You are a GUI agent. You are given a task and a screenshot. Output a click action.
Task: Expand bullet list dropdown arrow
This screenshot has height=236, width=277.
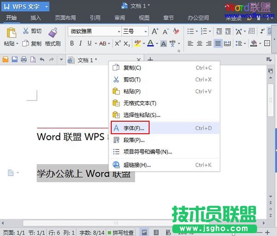tap(197, 31)
